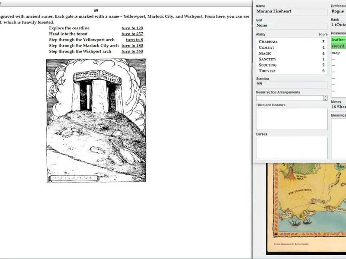The height and width of the screenshot is (259, 346).
Task: Click the 'turn to 8' Yellowport link
Action: pyautogui.click(x=135, y=40)
